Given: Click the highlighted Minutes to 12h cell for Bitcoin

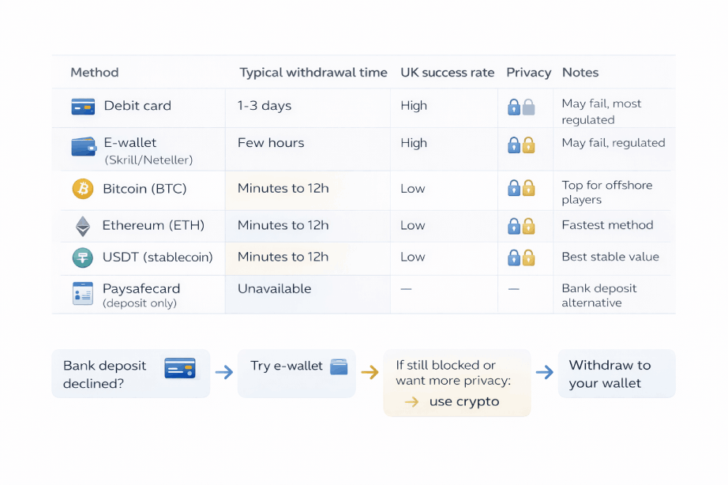Looking at the screenshot, I should point(283,189).
